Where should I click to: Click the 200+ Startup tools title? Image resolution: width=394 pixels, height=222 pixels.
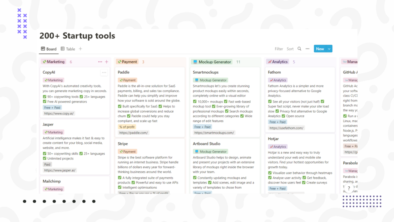click(77, 36)
